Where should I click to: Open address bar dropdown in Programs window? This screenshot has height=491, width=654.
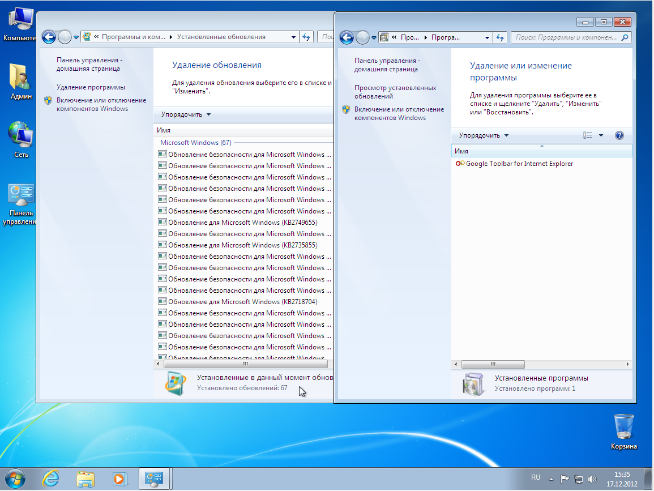coord(487,37)
